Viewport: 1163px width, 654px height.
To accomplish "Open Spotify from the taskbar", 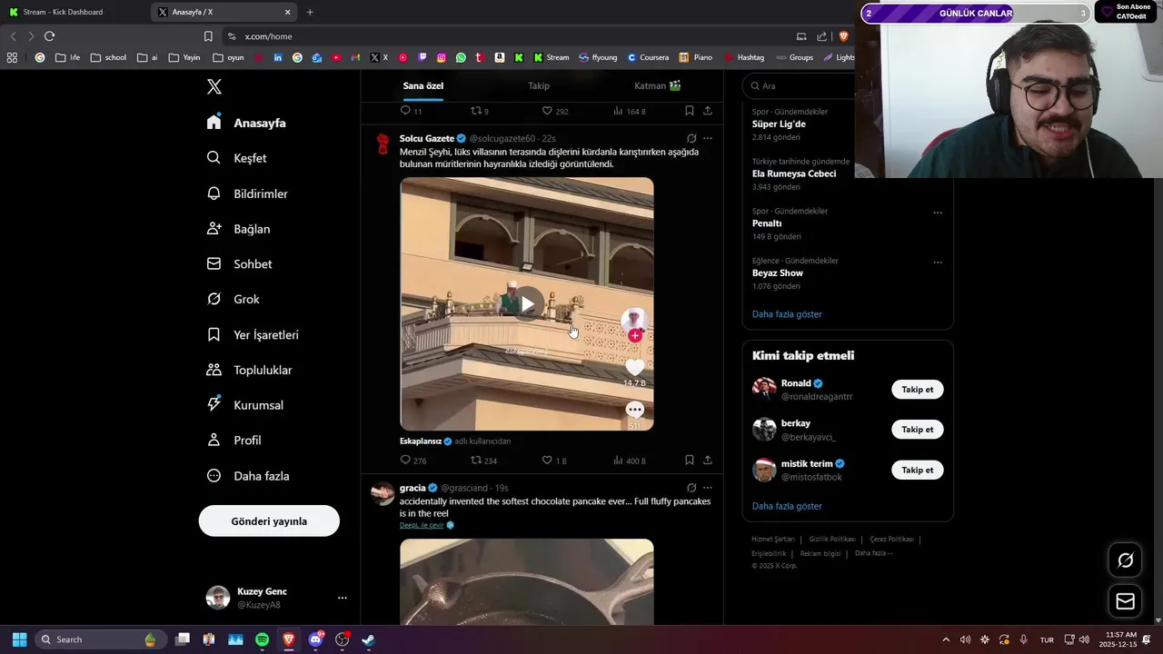I will [x=262, y=639].
